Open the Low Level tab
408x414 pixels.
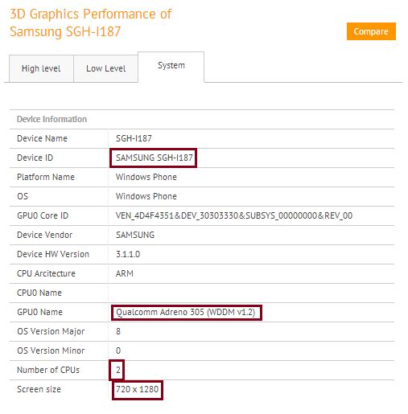pos(105,68)
